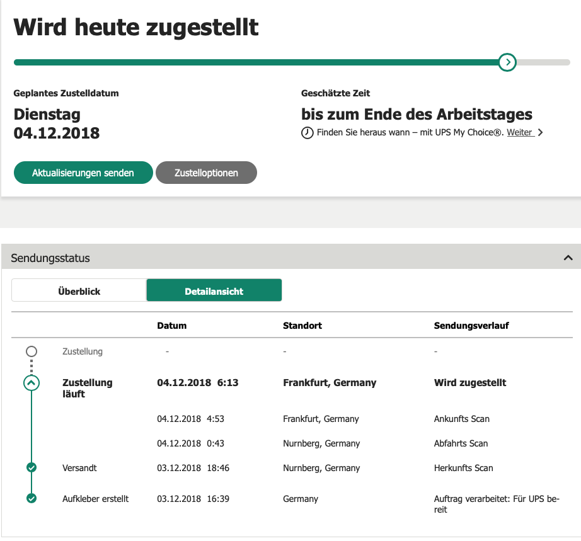Switch to the Überblick tab

pos(79,291)
